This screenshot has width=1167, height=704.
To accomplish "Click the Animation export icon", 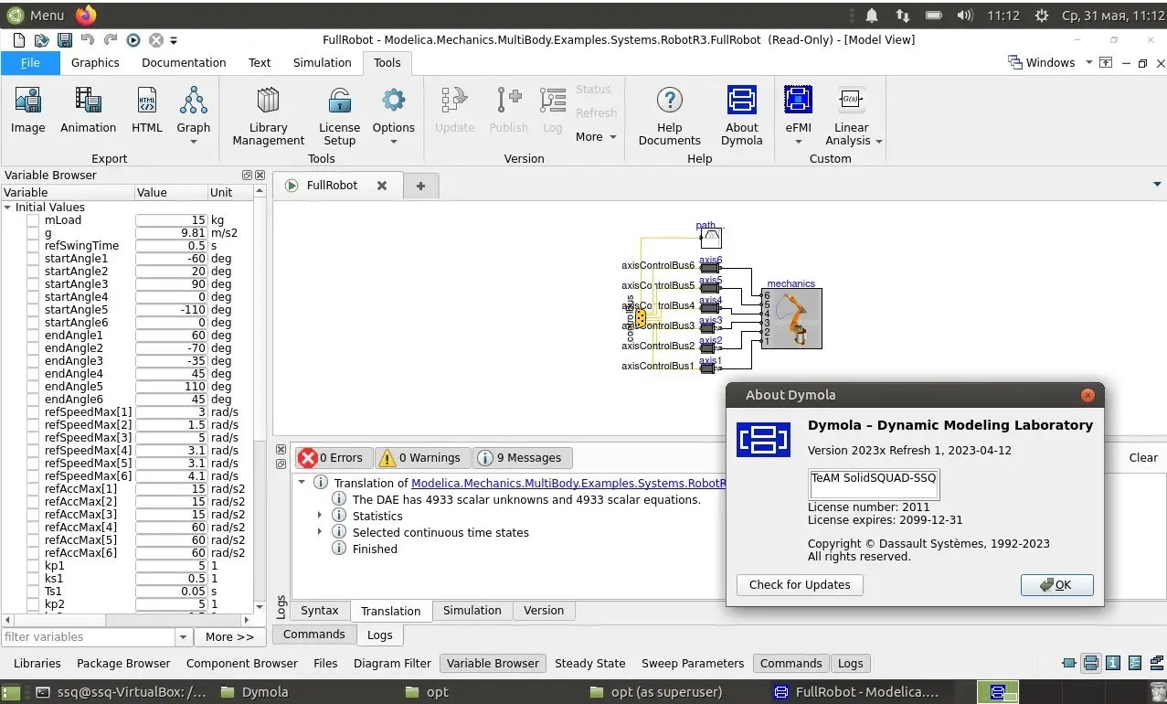I will coord(89,110).
